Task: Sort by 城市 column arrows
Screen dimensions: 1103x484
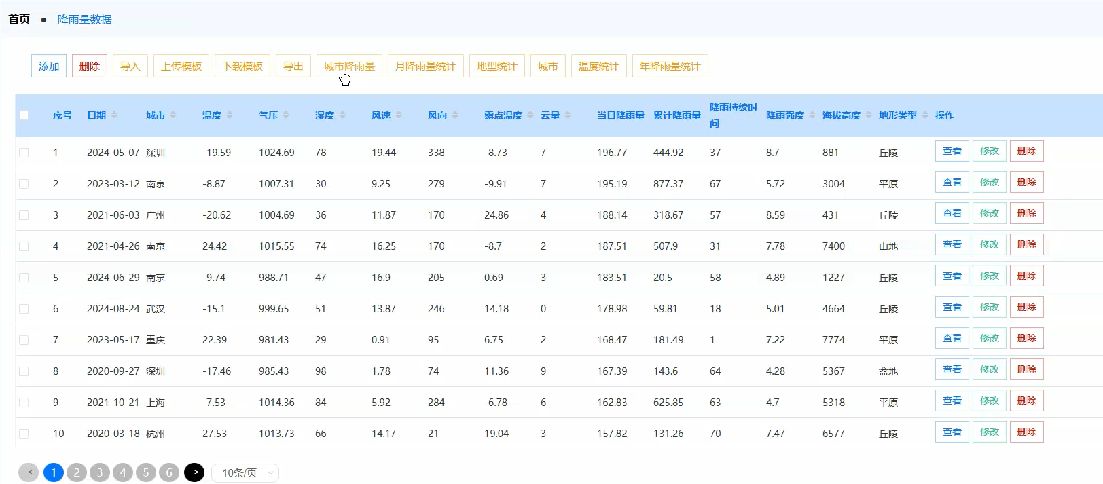Action: [173, 115]
